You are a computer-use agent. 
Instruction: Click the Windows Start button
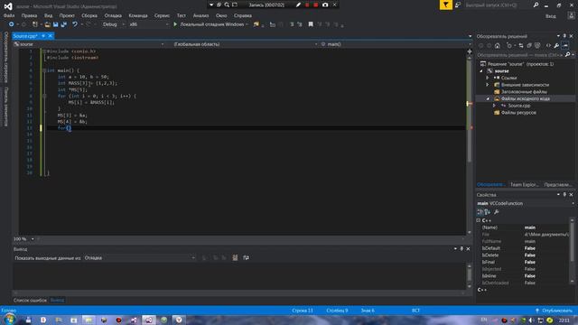pyautogui.click(x=9, y=320)
